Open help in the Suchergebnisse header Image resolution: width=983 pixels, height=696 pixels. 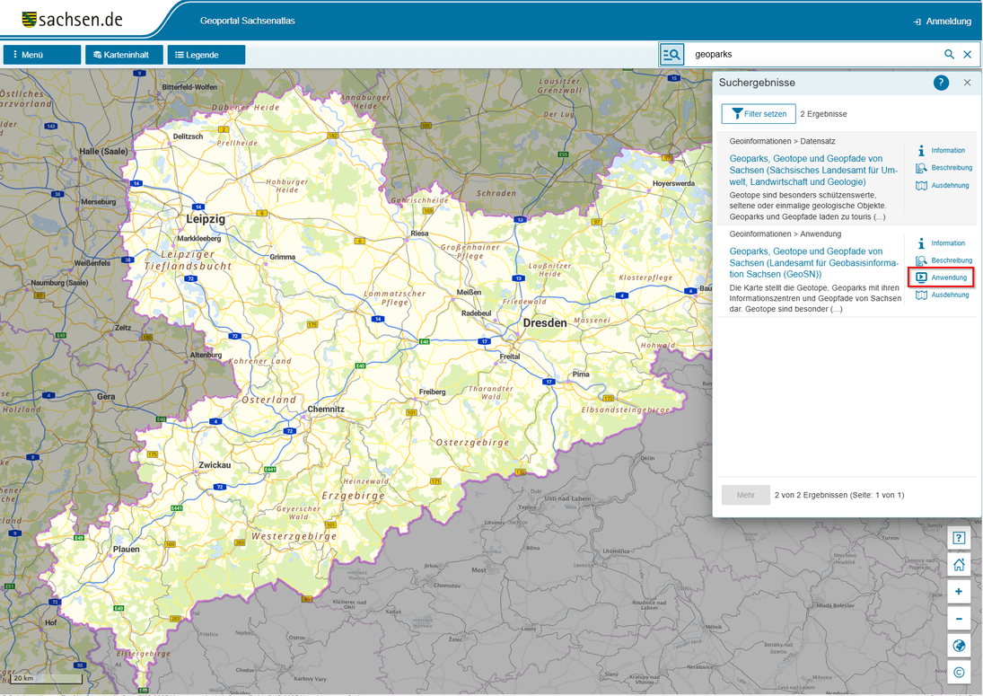(x=941, y=82)
